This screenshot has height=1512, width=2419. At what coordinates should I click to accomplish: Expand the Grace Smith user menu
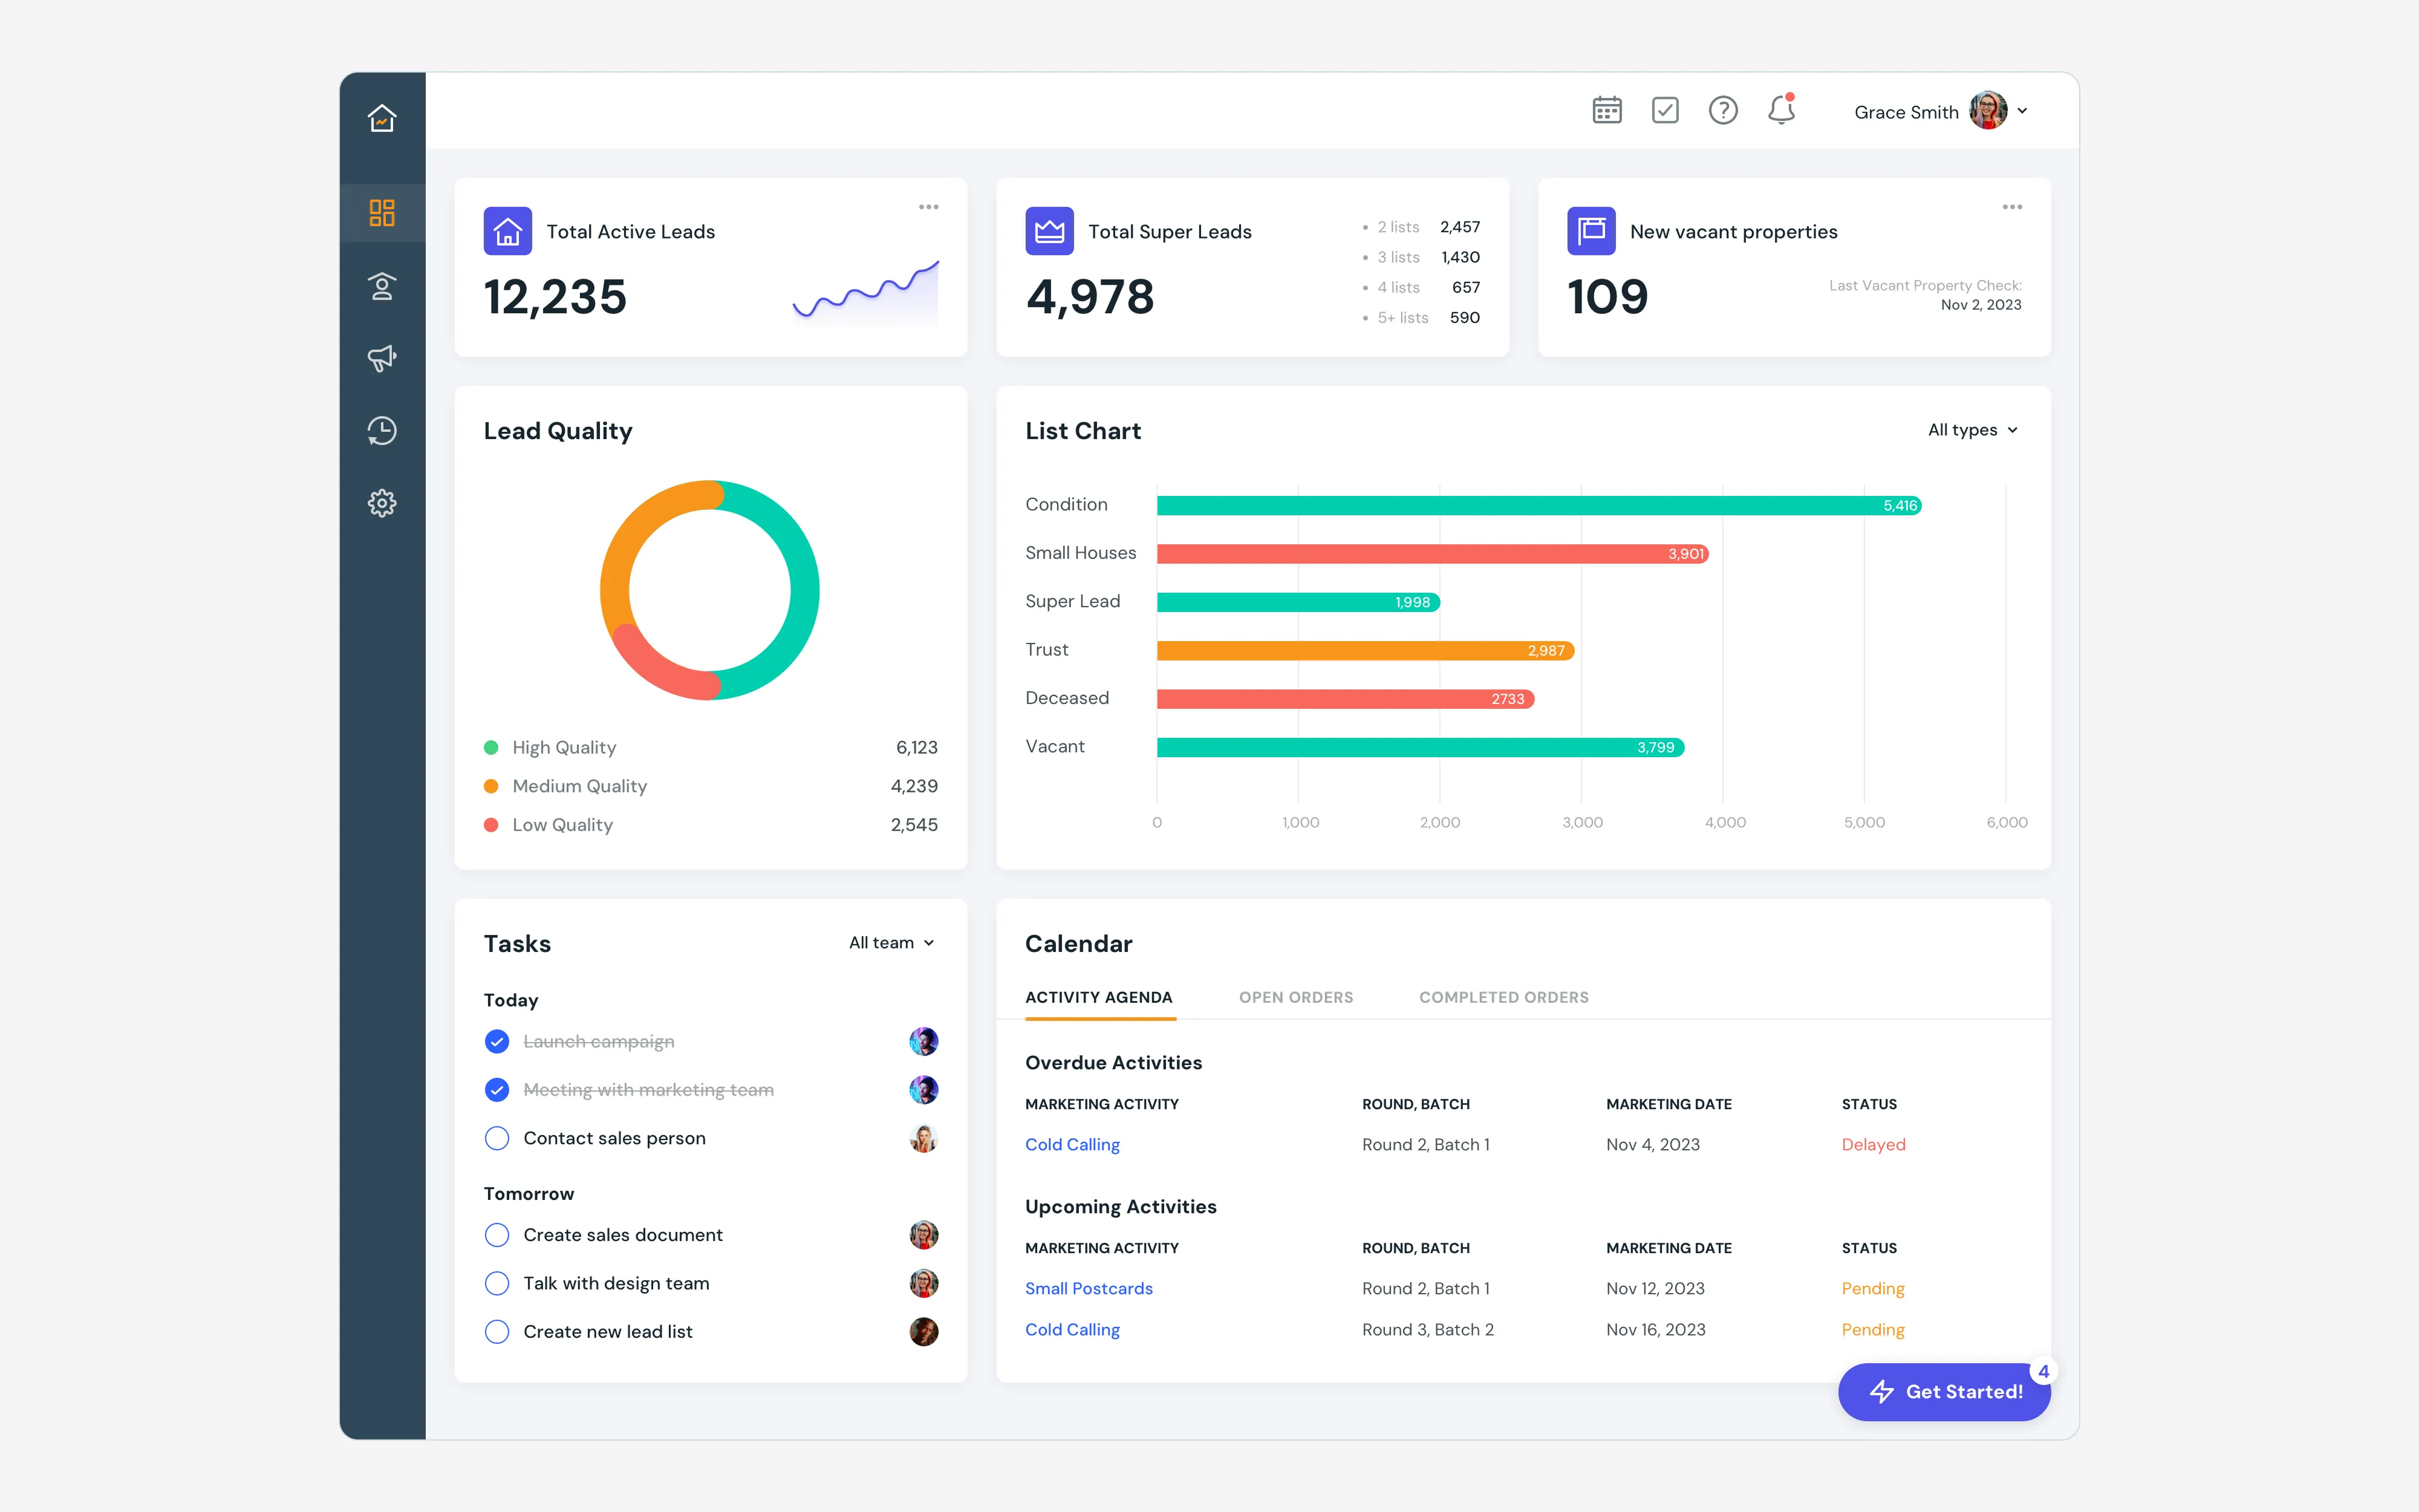click(x=1940, y=111)
